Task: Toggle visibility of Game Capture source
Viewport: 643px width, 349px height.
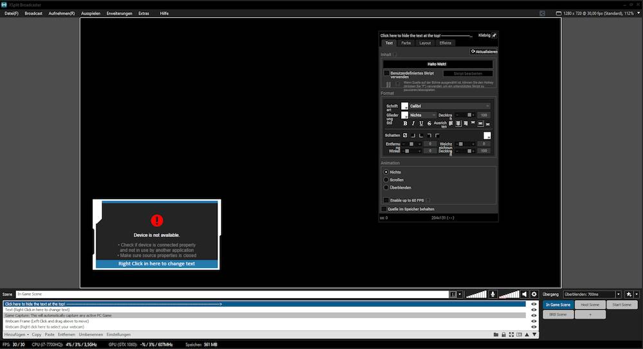Action: (x=534, y=316)
